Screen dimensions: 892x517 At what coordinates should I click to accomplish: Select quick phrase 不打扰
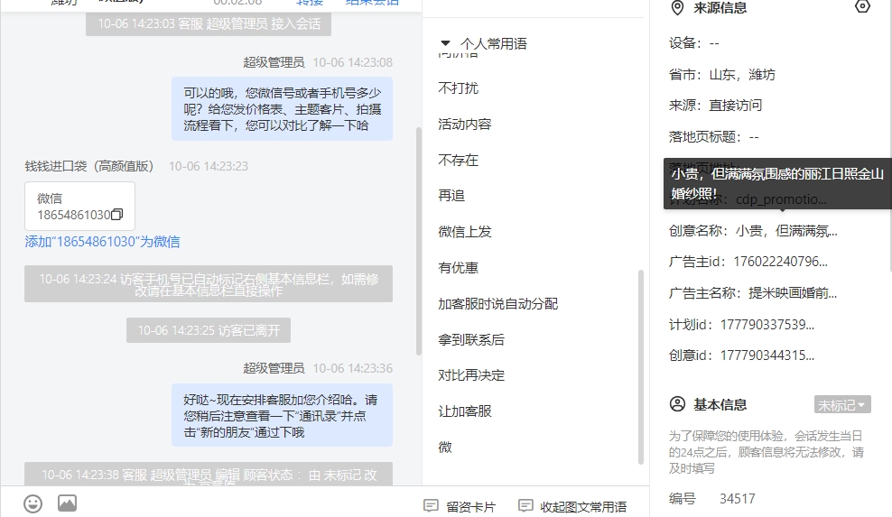[x=458, y=88]
